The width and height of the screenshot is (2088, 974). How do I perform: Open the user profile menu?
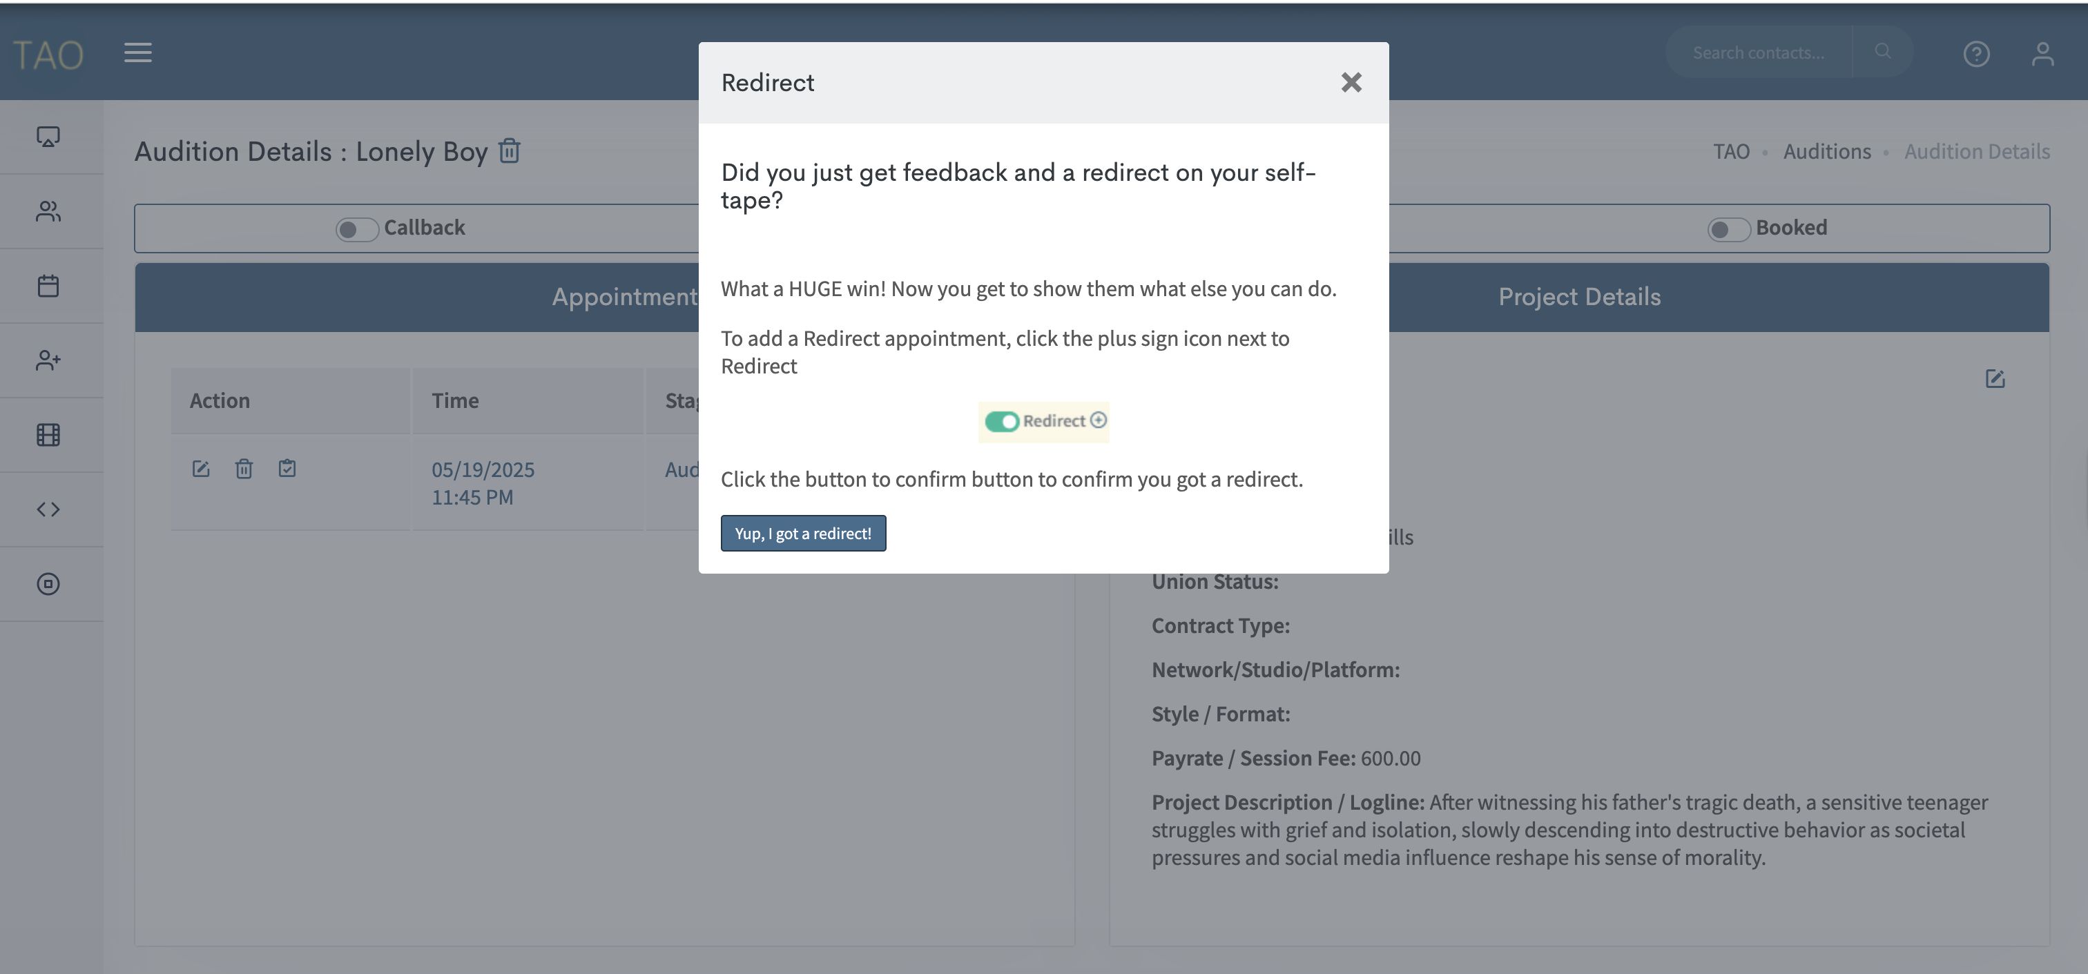tap(2042, 53)
